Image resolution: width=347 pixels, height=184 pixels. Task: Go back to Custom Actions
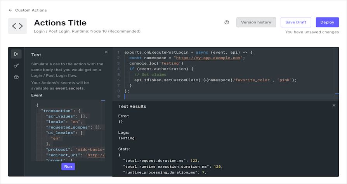pos(31,10)
